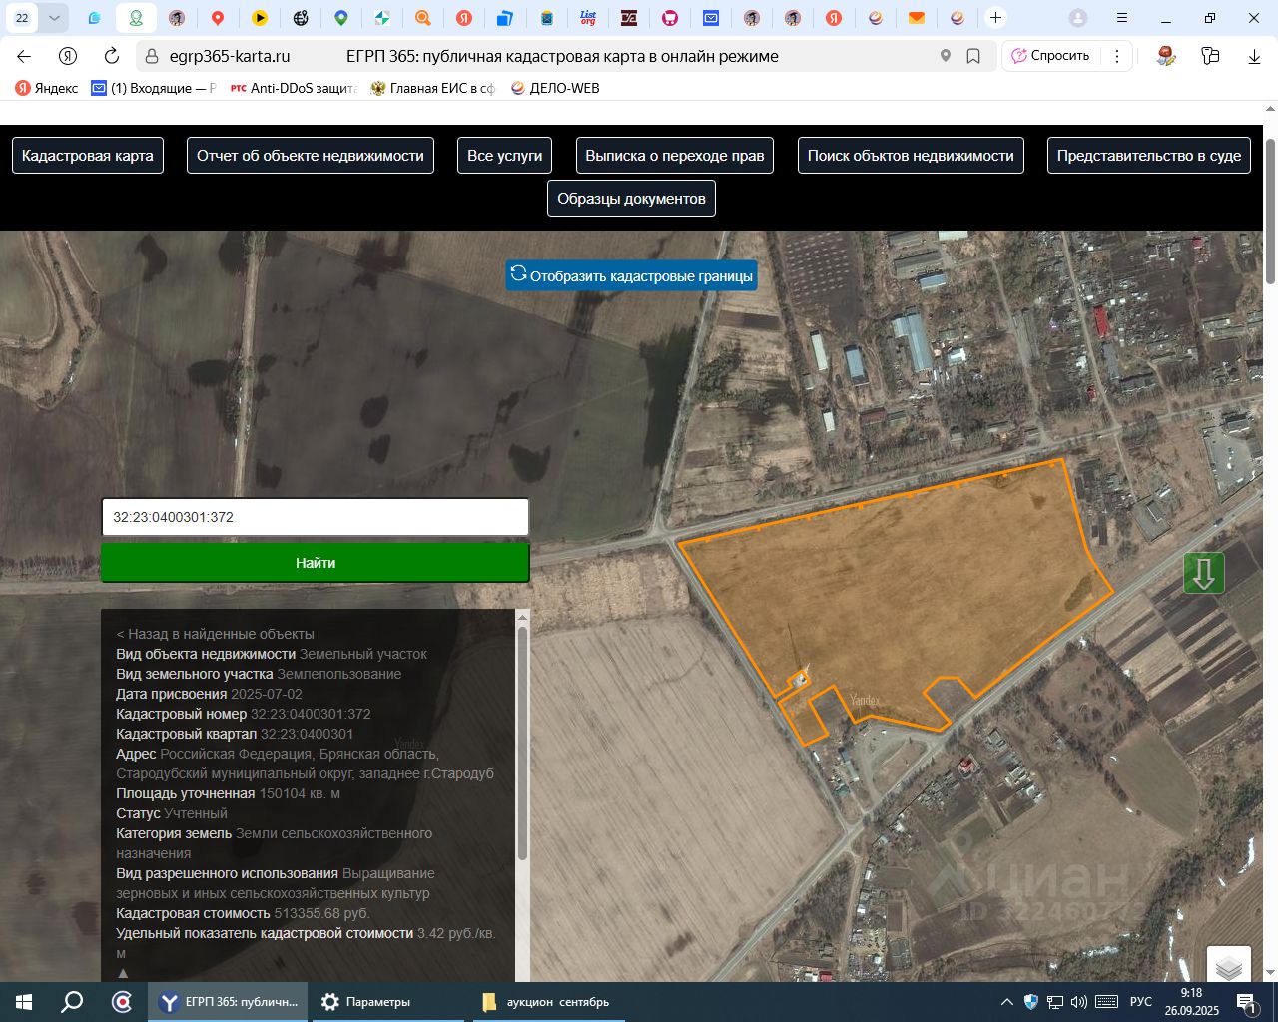Image resolution: width=1278 pixels, height=1022 pixels.
Task: Open the ДЕЛО-WEB bookmark
Action: click(555, 88)
